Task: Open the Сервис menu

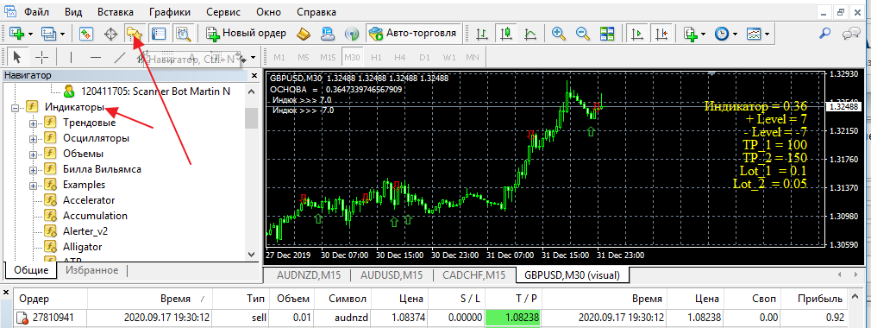Action: pos(223,12)
